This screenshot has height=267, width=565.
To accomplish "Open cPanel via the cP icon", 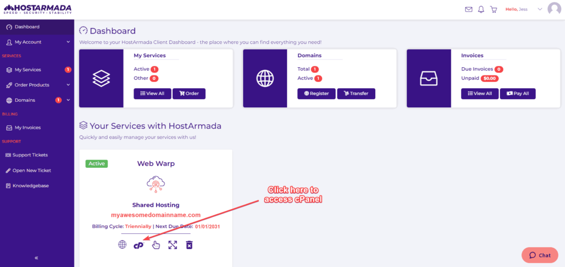I will pyautogui.click(x=138, y=245).
